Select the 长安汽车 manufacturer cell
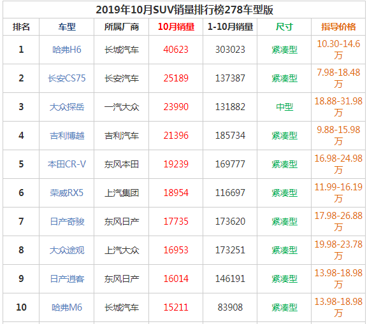Screen dimensions: 367x324 coord(122,78)
